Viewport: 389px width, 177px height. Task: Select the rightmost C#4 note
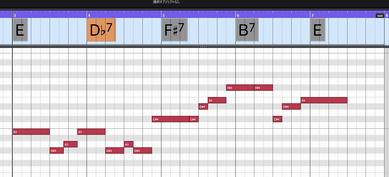(277, 119)
